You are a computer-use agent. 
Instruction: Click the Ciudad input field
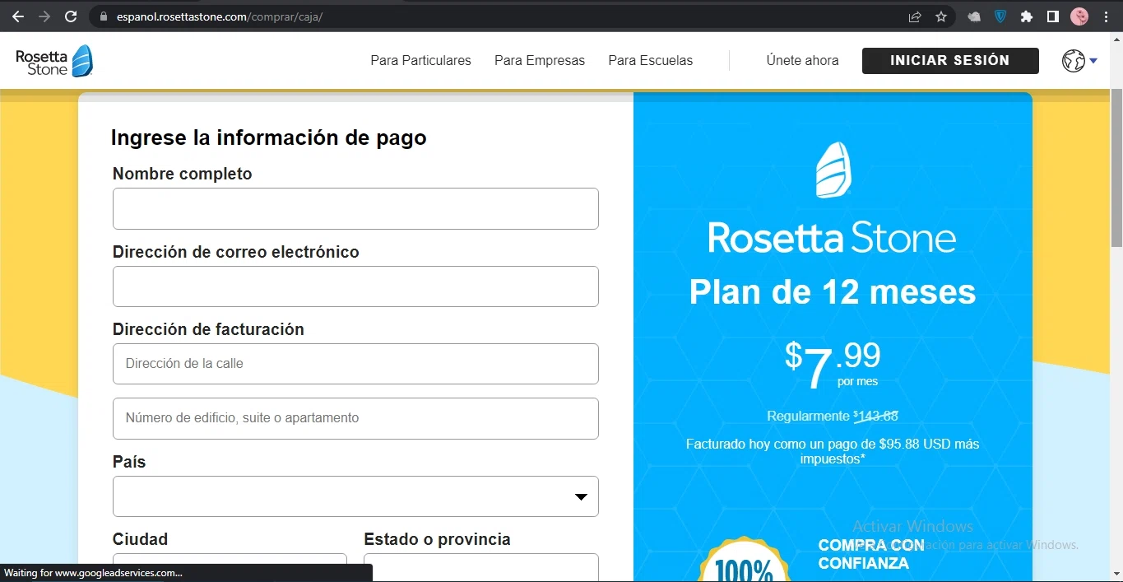click(x=230, y=567)
